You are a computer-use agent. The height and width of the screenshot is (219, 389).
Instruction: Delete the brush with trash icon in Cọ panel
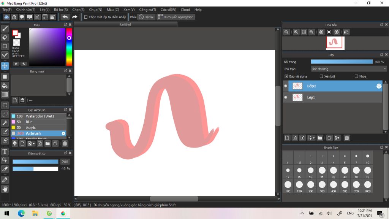(x=65, y=143)
